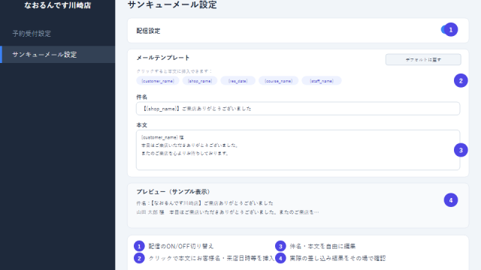Viewport: 481px width, 270px height.
Task: Select サンキューメール設定 sidebar item
Action: [58, 55]
